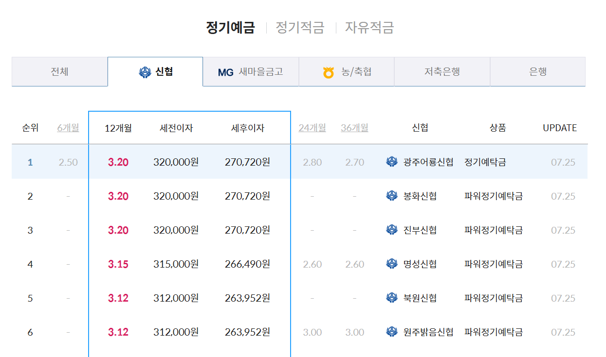This screenshot has width=606, height=357.
Task: Click the 3.20 rate in rank 1 row
Action: point(118,162)
